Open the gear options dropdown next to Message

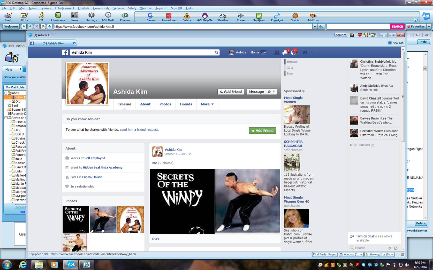coord(271,92)
